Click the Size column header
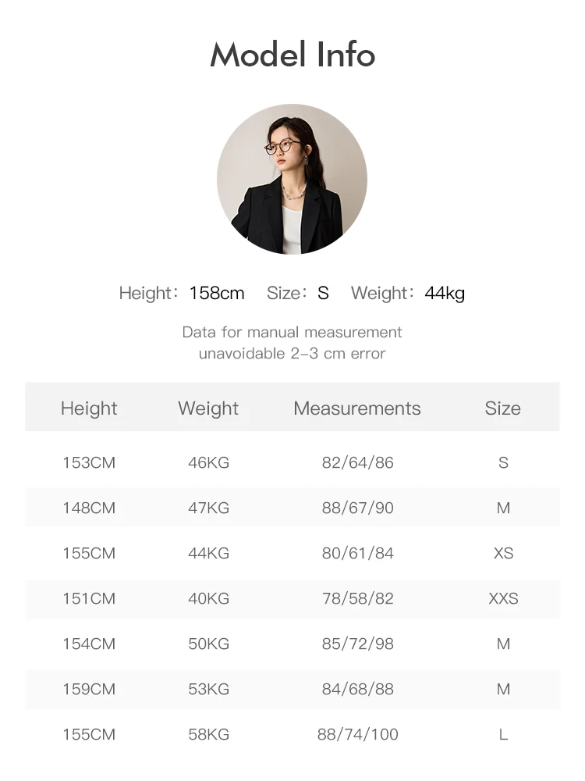 [503, 408]
